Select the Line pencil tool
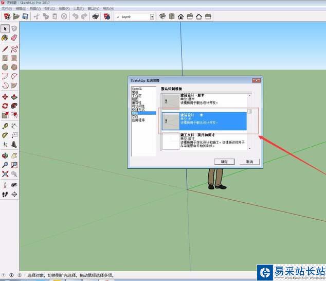 coord(5,49)
